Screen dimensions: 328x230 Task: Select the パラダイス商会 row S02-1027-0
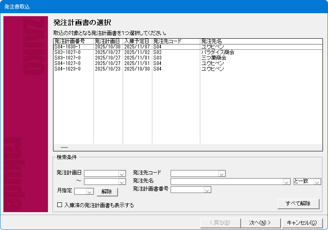pos(67,52)
